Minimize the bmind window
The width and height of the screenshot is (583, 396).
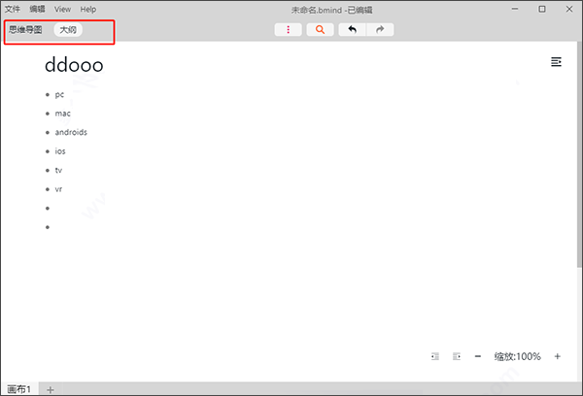click(x=515, y=10)
